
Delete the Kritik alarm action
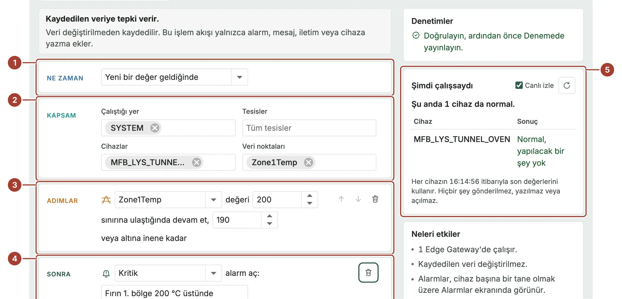click(368, 273)
